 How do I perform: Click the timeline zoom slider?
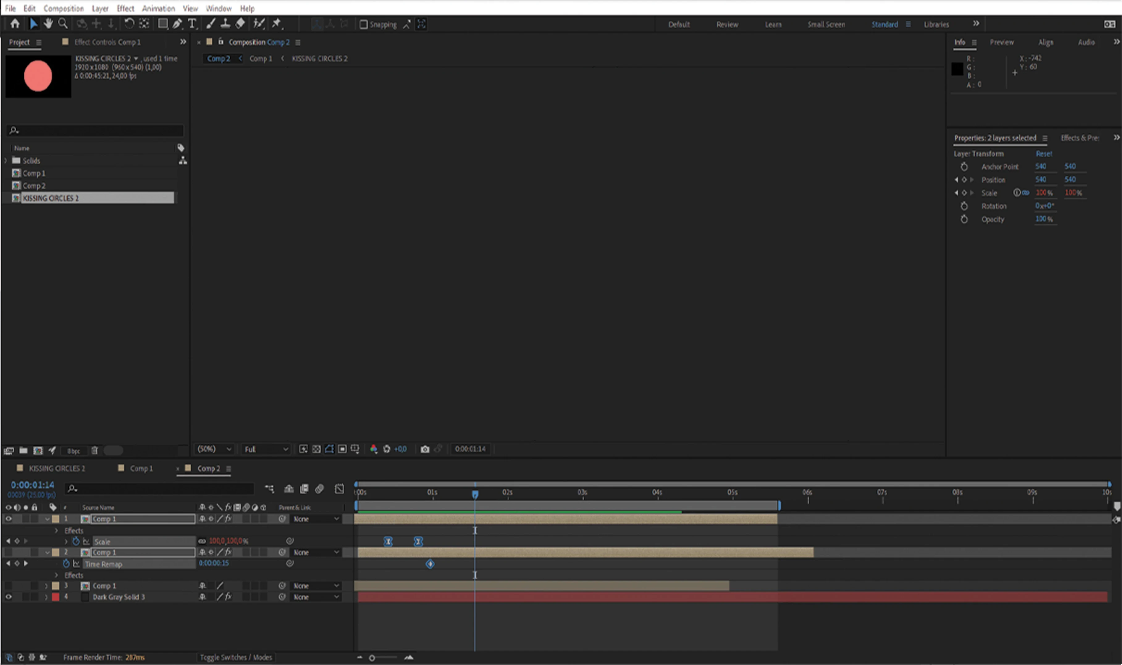point(372,658)
